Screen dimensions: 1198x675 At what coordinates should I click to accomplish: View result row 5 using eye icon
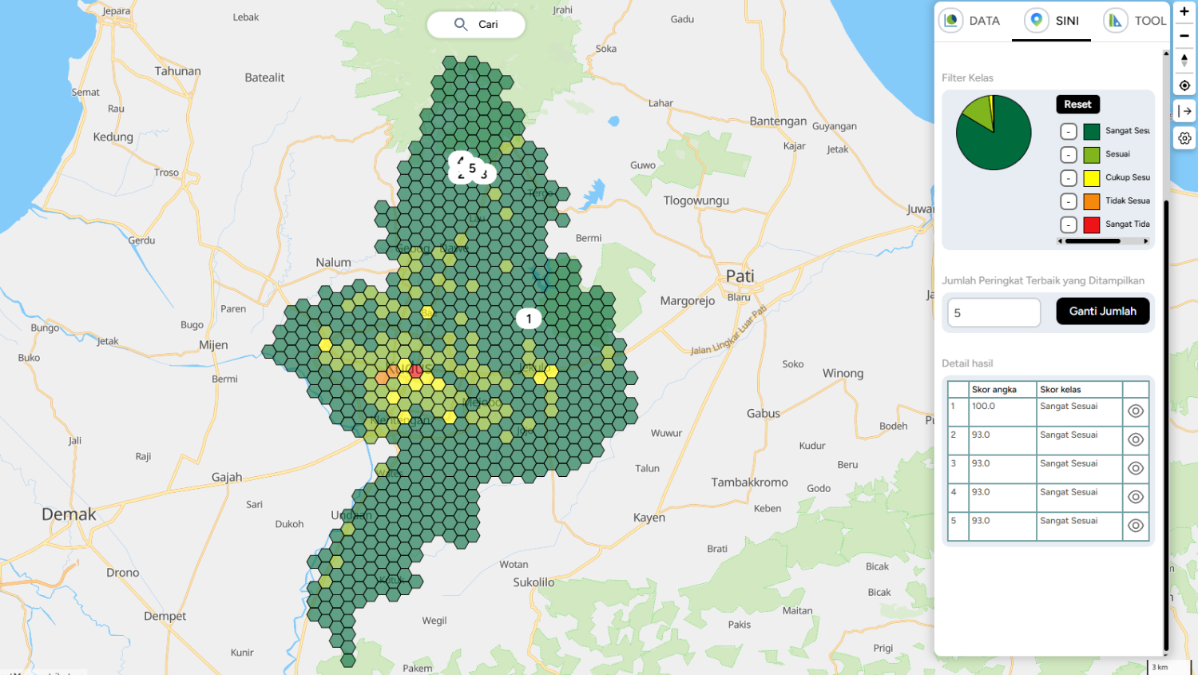[1135, 526]
